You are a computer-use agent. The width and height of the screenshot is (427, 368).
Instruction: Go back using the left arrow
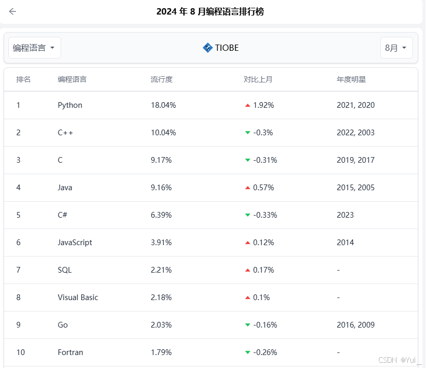pyautogui.click(x=12, y=11)
